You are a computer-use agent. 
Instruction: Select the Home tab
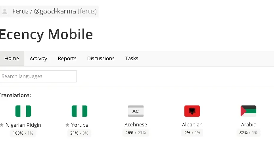(12, 59)
